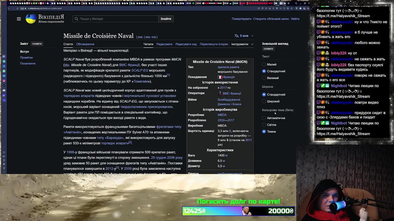
Task: Open the 'Читати' view tab
Action: coord(148,44)
